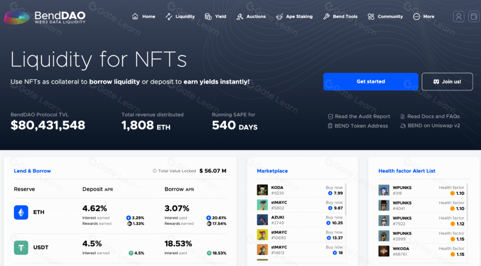Click the Yield coins icon
Image resolution: width=481 pixels, height=266 pixels.
pos(208,17)
